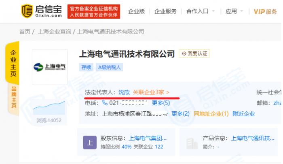
Task: Expand the 合作入口 dropdown arrow
Action: (x=213, y=11)
